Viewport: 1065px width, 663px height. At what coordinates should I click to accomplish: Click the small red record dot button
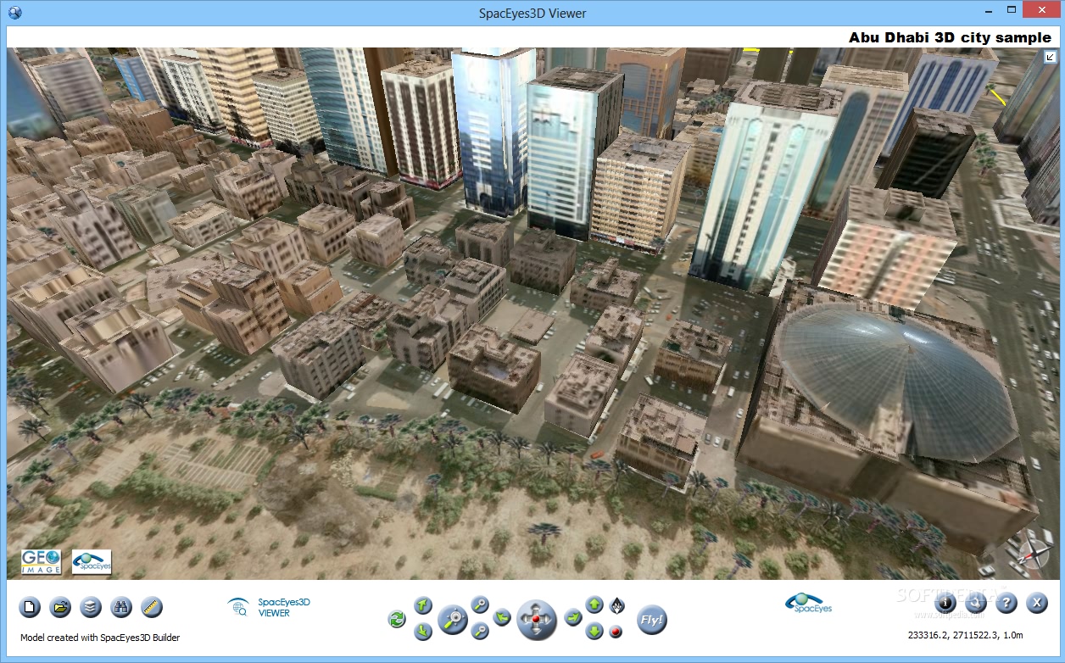pos(616,632)
